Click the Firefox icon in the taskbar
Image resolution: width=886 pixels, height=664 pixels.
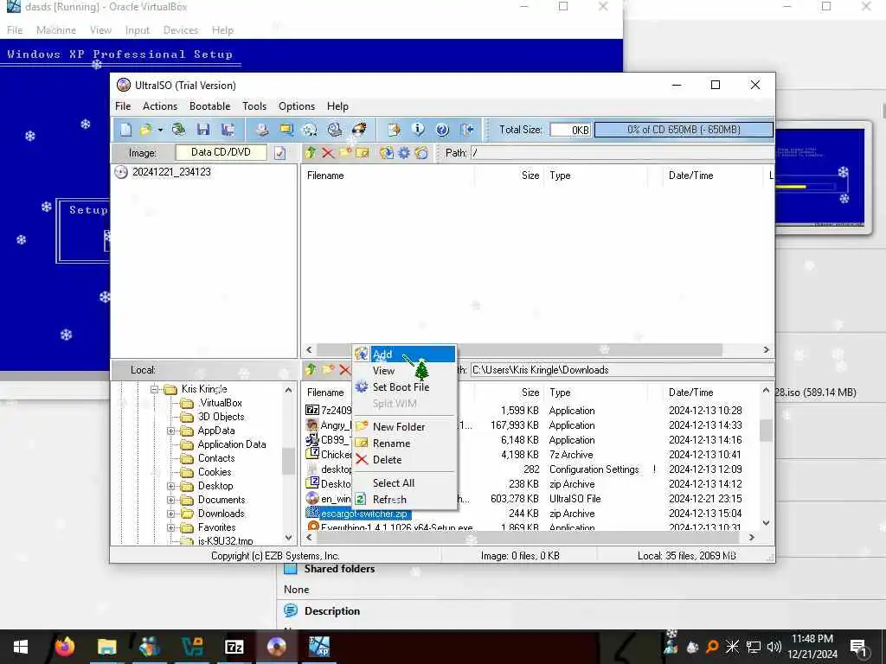[64, 647]
